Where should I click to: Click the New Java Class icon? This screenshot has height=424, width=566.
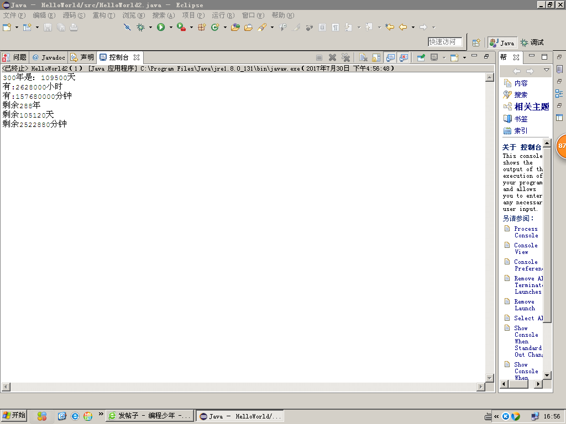click(x=214, y=27)
